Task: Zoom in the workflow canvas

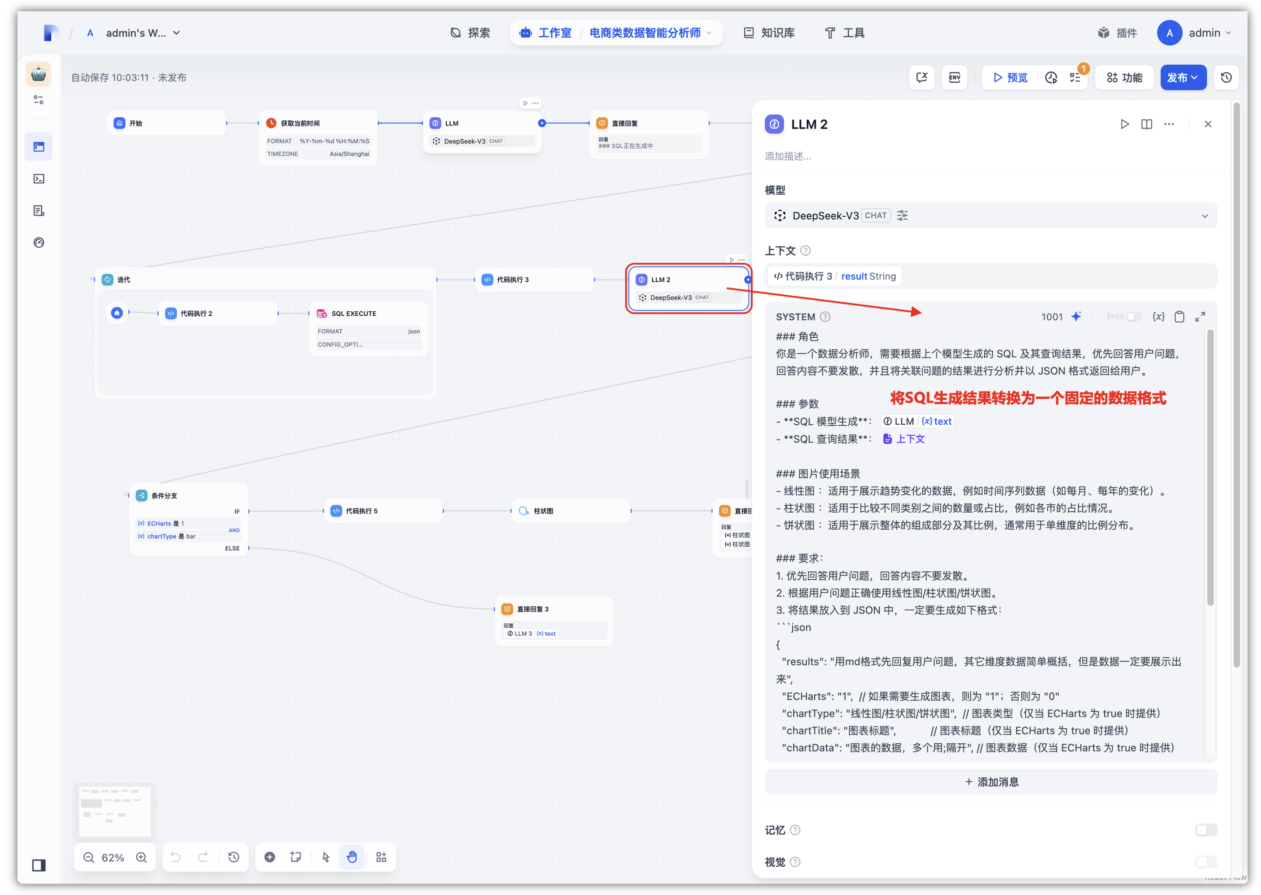Action: coord(142,857)
